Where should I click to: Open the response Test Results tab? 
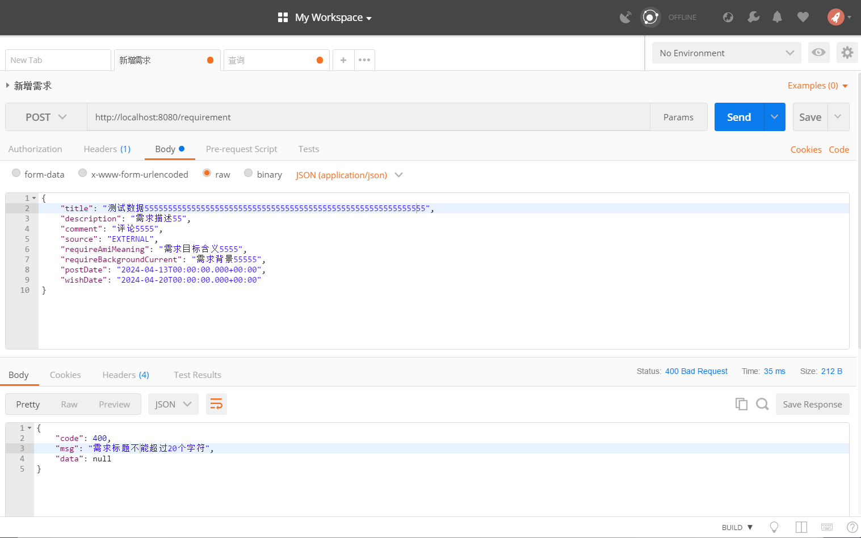pyautogui.click(x=197, y=375)
